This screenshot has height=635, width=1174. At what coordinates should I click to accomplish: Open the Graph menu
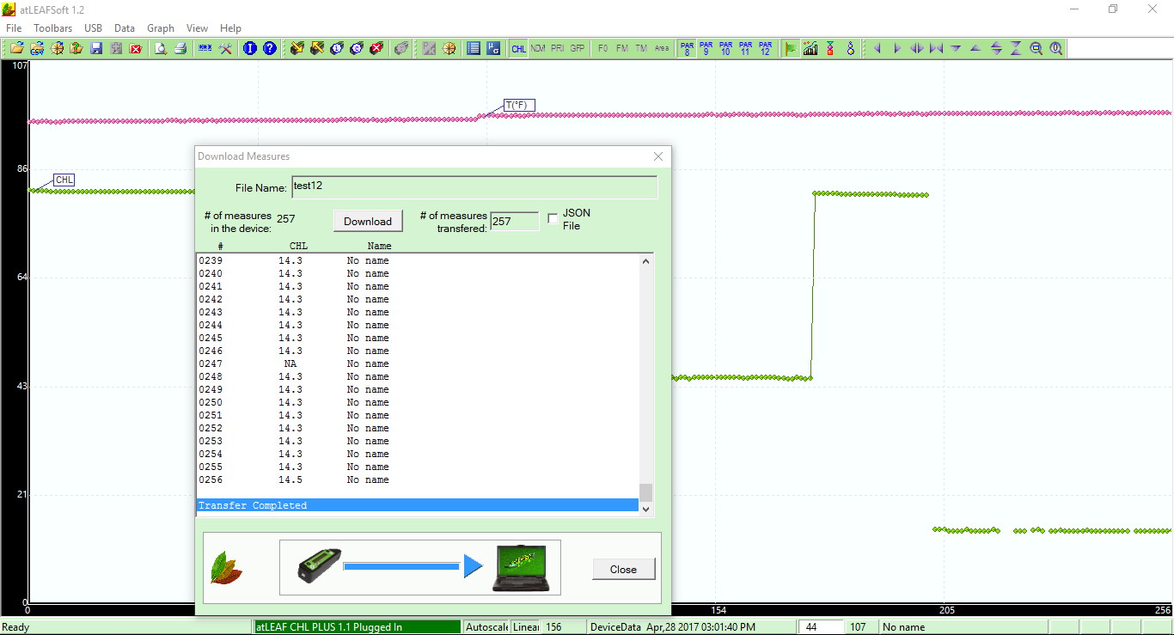(161, 28)
